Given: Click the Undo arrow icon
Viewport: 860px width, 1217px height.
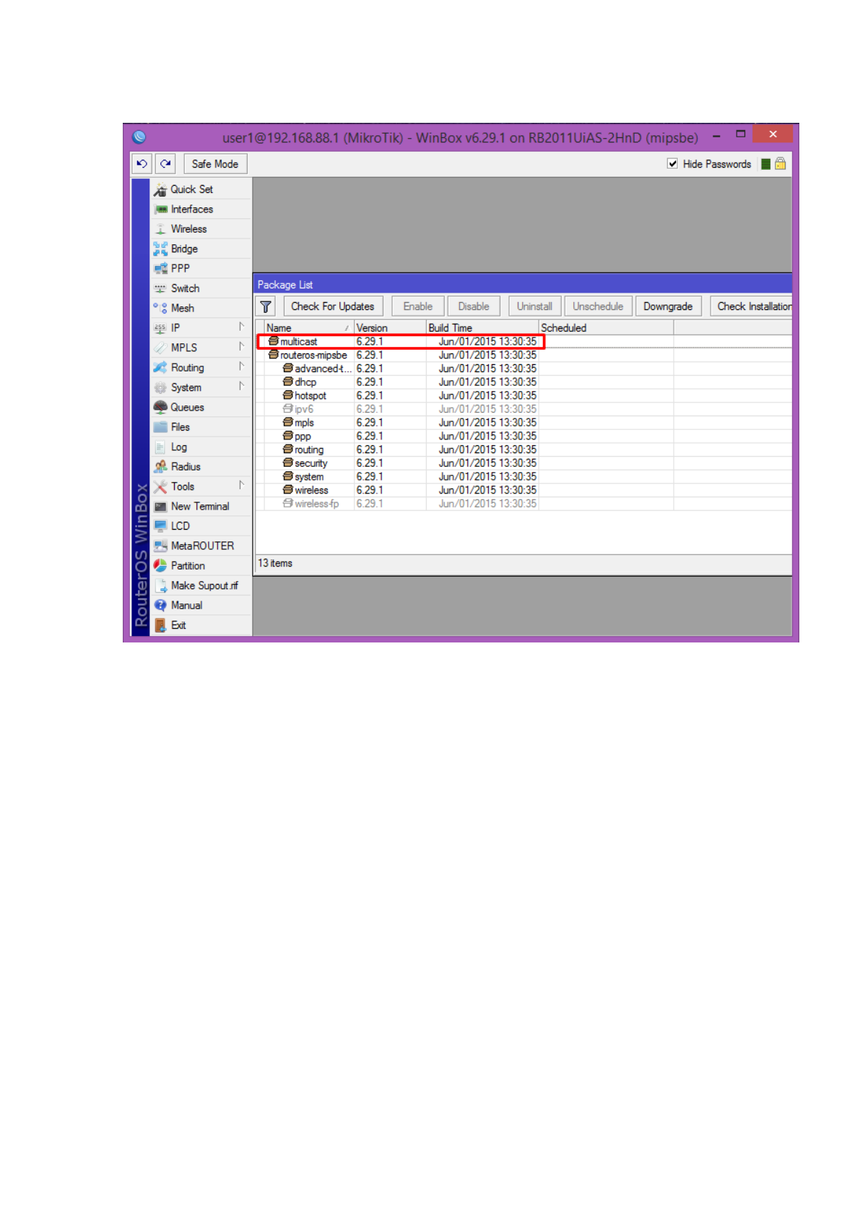Looking at the screenshot, I should pos(142,164).
